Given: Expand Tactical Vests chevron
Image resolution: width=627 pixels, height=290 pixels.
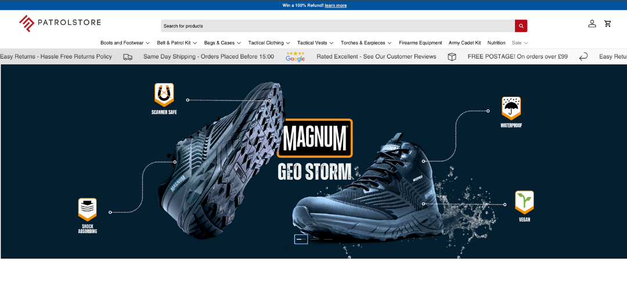Looking at the screenshot, I should pos(331,43).
